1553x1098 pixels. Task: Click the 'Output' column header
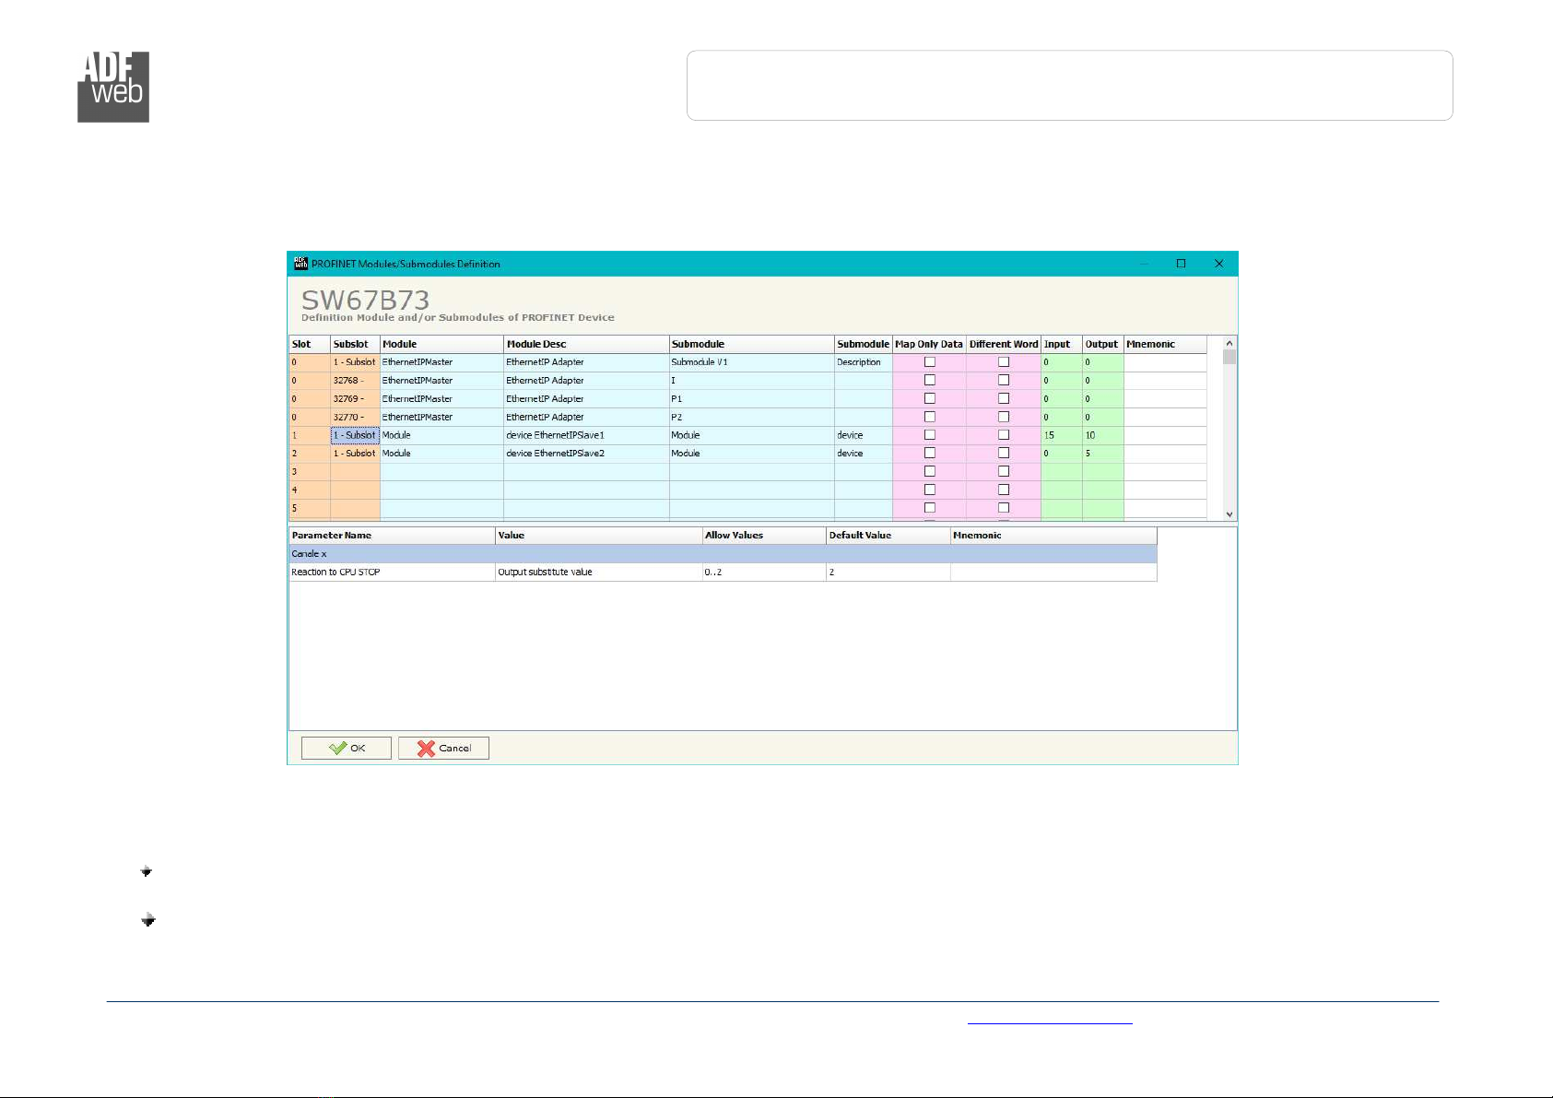1102,344
